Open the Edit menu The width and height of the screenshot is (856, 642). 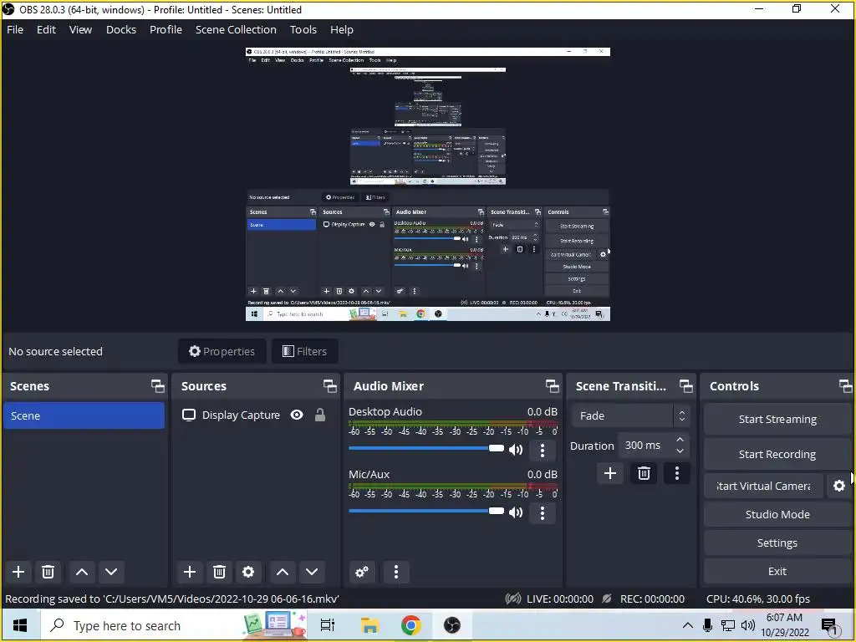pyautogui.click(x=46, y=29)
